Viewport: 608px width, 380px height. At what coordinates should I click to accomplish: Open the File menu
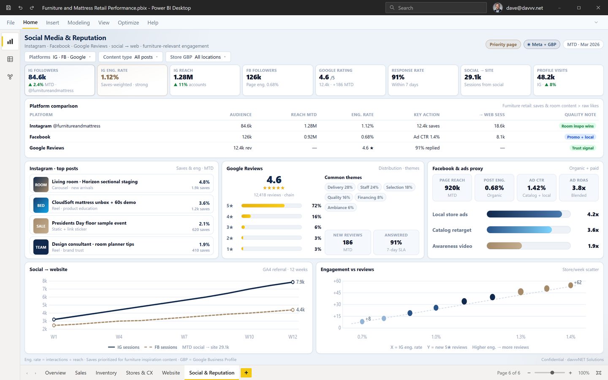11,23
